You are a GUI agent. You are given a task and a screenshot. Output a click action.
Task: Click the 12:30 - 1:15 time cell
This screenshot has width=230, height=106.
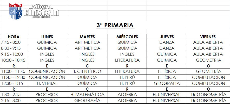[x=12, y=83]
